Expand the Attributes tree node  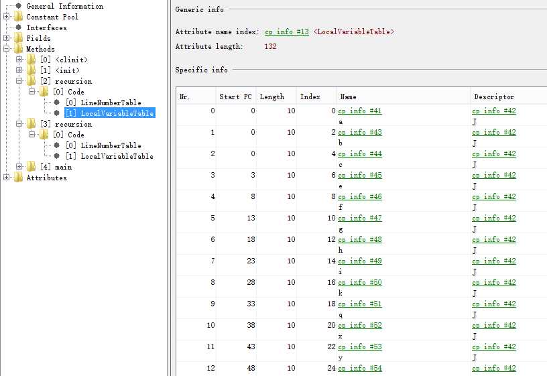(x=6, y=178)
